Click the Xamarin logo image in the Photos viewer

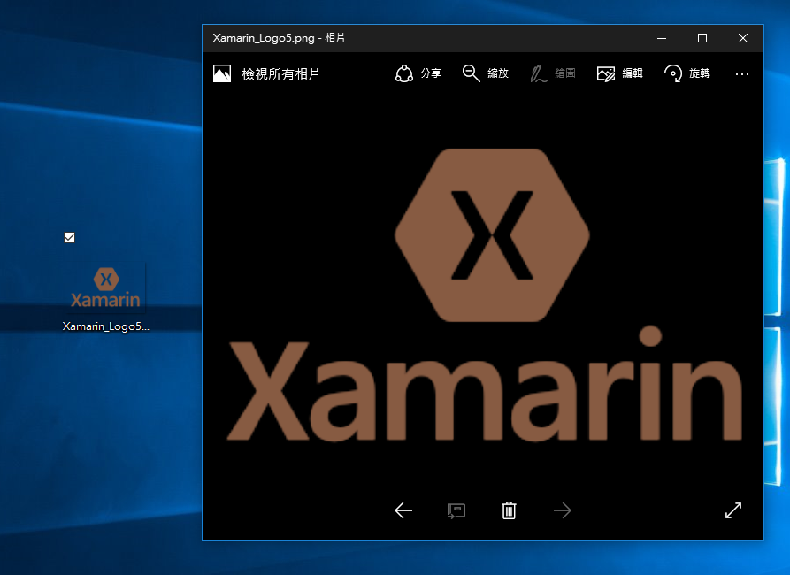(484, 295)
